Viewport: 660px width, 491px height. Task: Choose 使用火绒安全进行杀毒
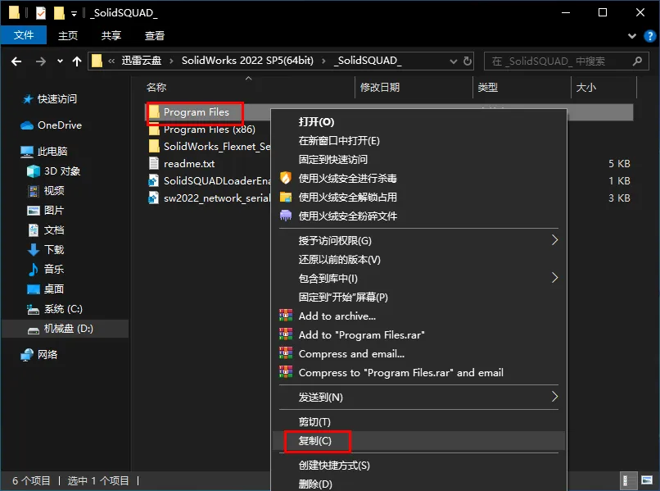click(419, 178)
